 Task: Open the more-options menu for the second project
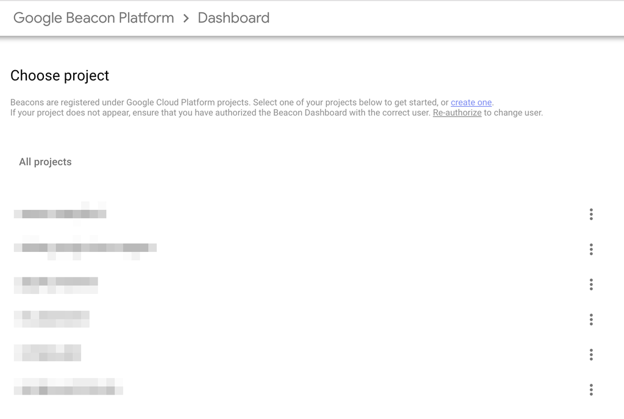(591, 249)
